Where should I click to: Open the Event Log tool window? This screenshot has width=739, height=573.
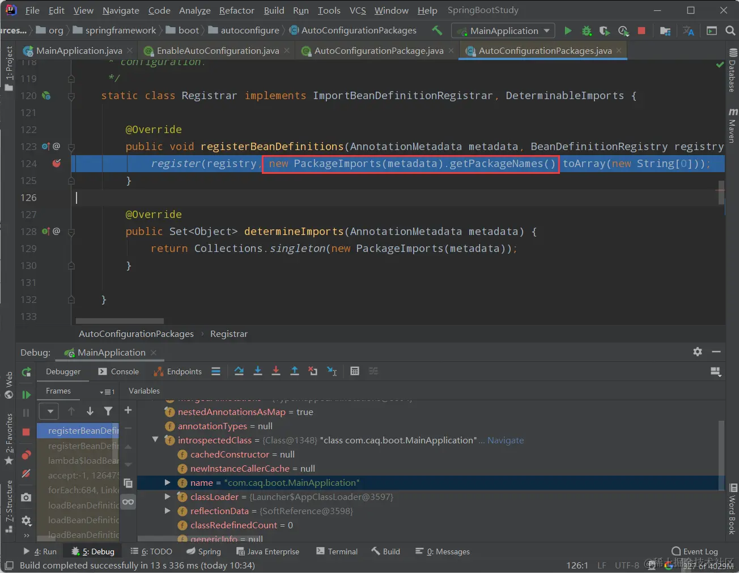coord(694,551)
